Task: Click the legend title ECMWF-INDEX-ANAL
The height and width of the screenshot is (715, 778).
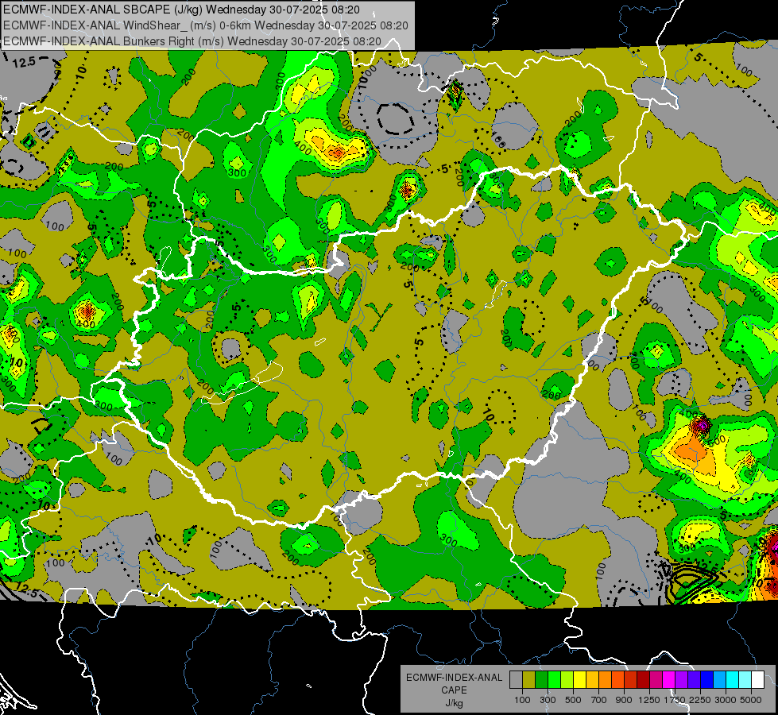Action: click(x=455, y=678)
